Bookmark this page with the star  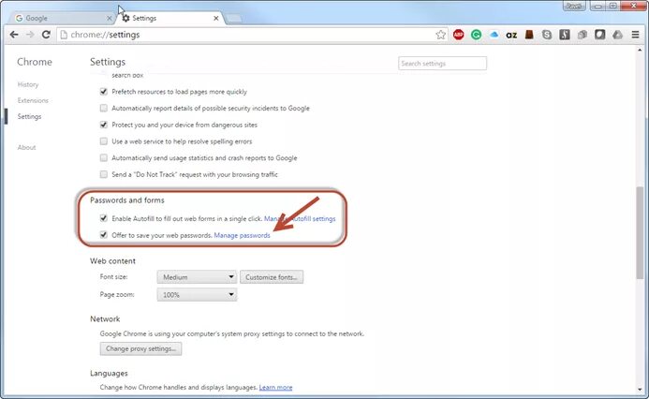440,35
